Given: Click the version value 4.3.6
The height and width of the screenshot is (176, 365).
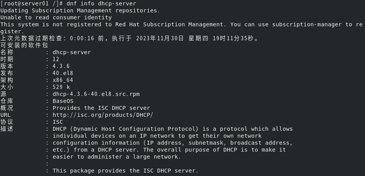Looking at the screenshot, I should (x=61, y=66).
